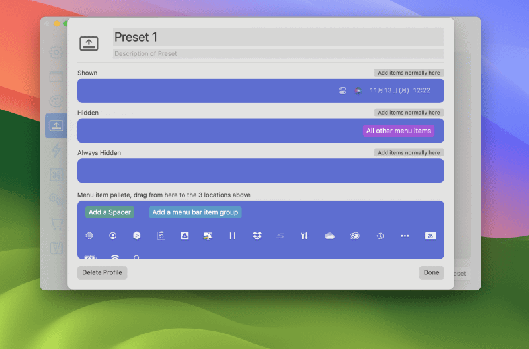
Task: Select the battery charging icon in palette
Action: [x=90, y=257]
